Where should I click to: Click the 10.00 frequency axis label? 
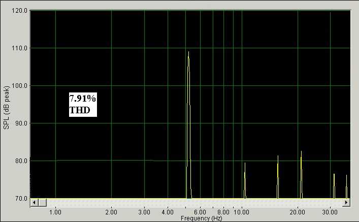point(241,212)
